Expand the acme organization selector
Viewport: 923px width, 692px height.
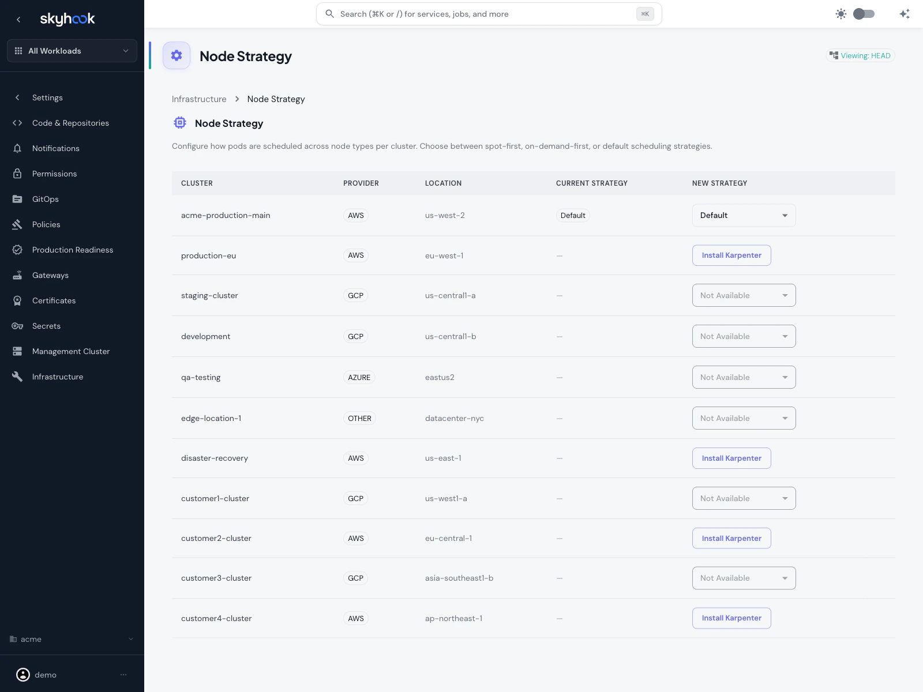pyautogui.click(x=72, y=639)
